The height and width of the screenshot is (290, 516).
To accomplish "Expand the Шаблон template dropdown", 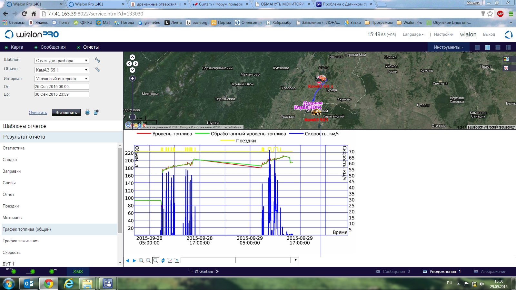I will coord(62,61).
